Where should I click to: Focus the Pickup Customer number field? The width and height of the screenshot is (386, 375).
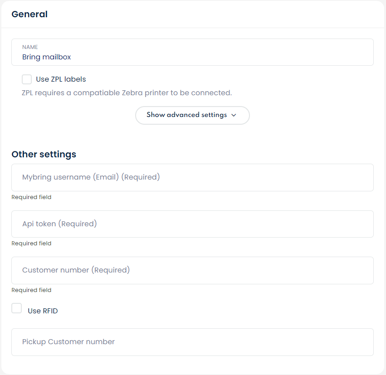(192, 342)
